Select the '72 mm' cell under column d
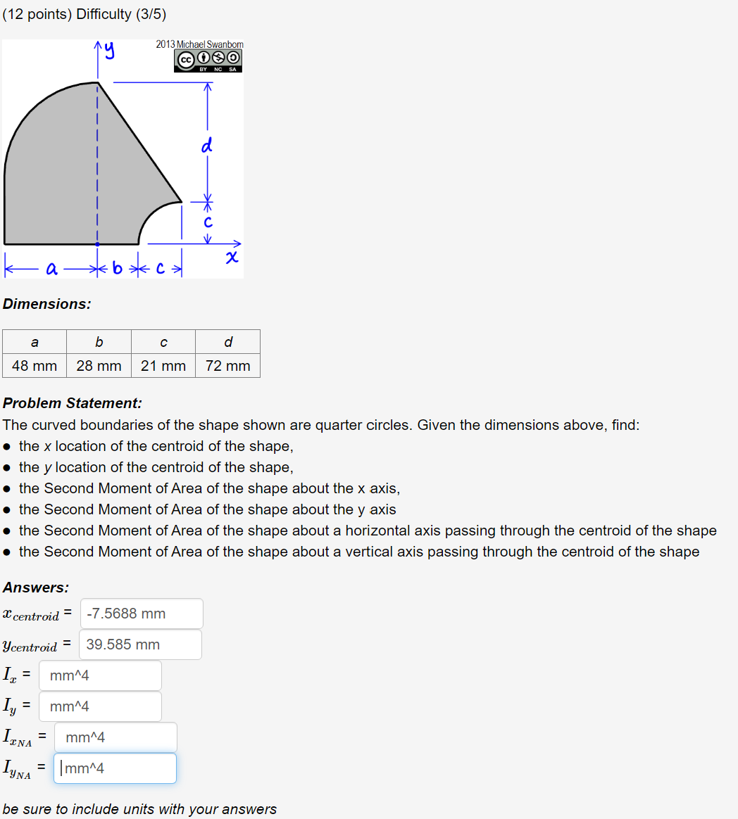Screen dimensions: 738x819 (227, 365)
